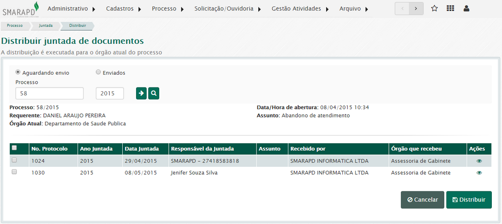Image resolution: width=502 pixels, height=224 pixels.
Task: Click the green arrow load process button
Action: (141, 94)
